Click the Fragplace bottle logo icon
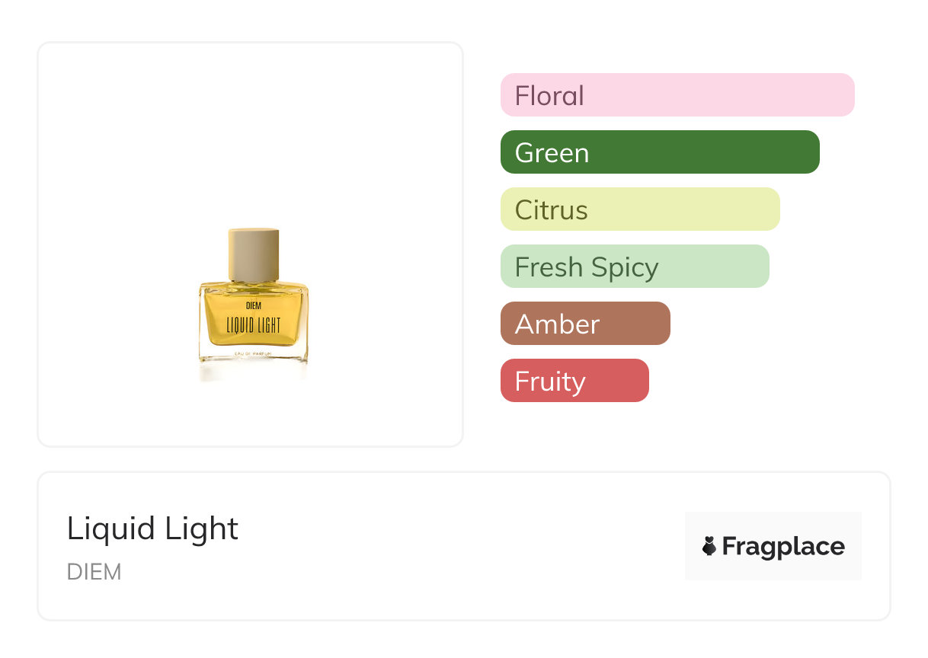The height and width of the screenshot is (658, 928). click(x=709, y=546)
